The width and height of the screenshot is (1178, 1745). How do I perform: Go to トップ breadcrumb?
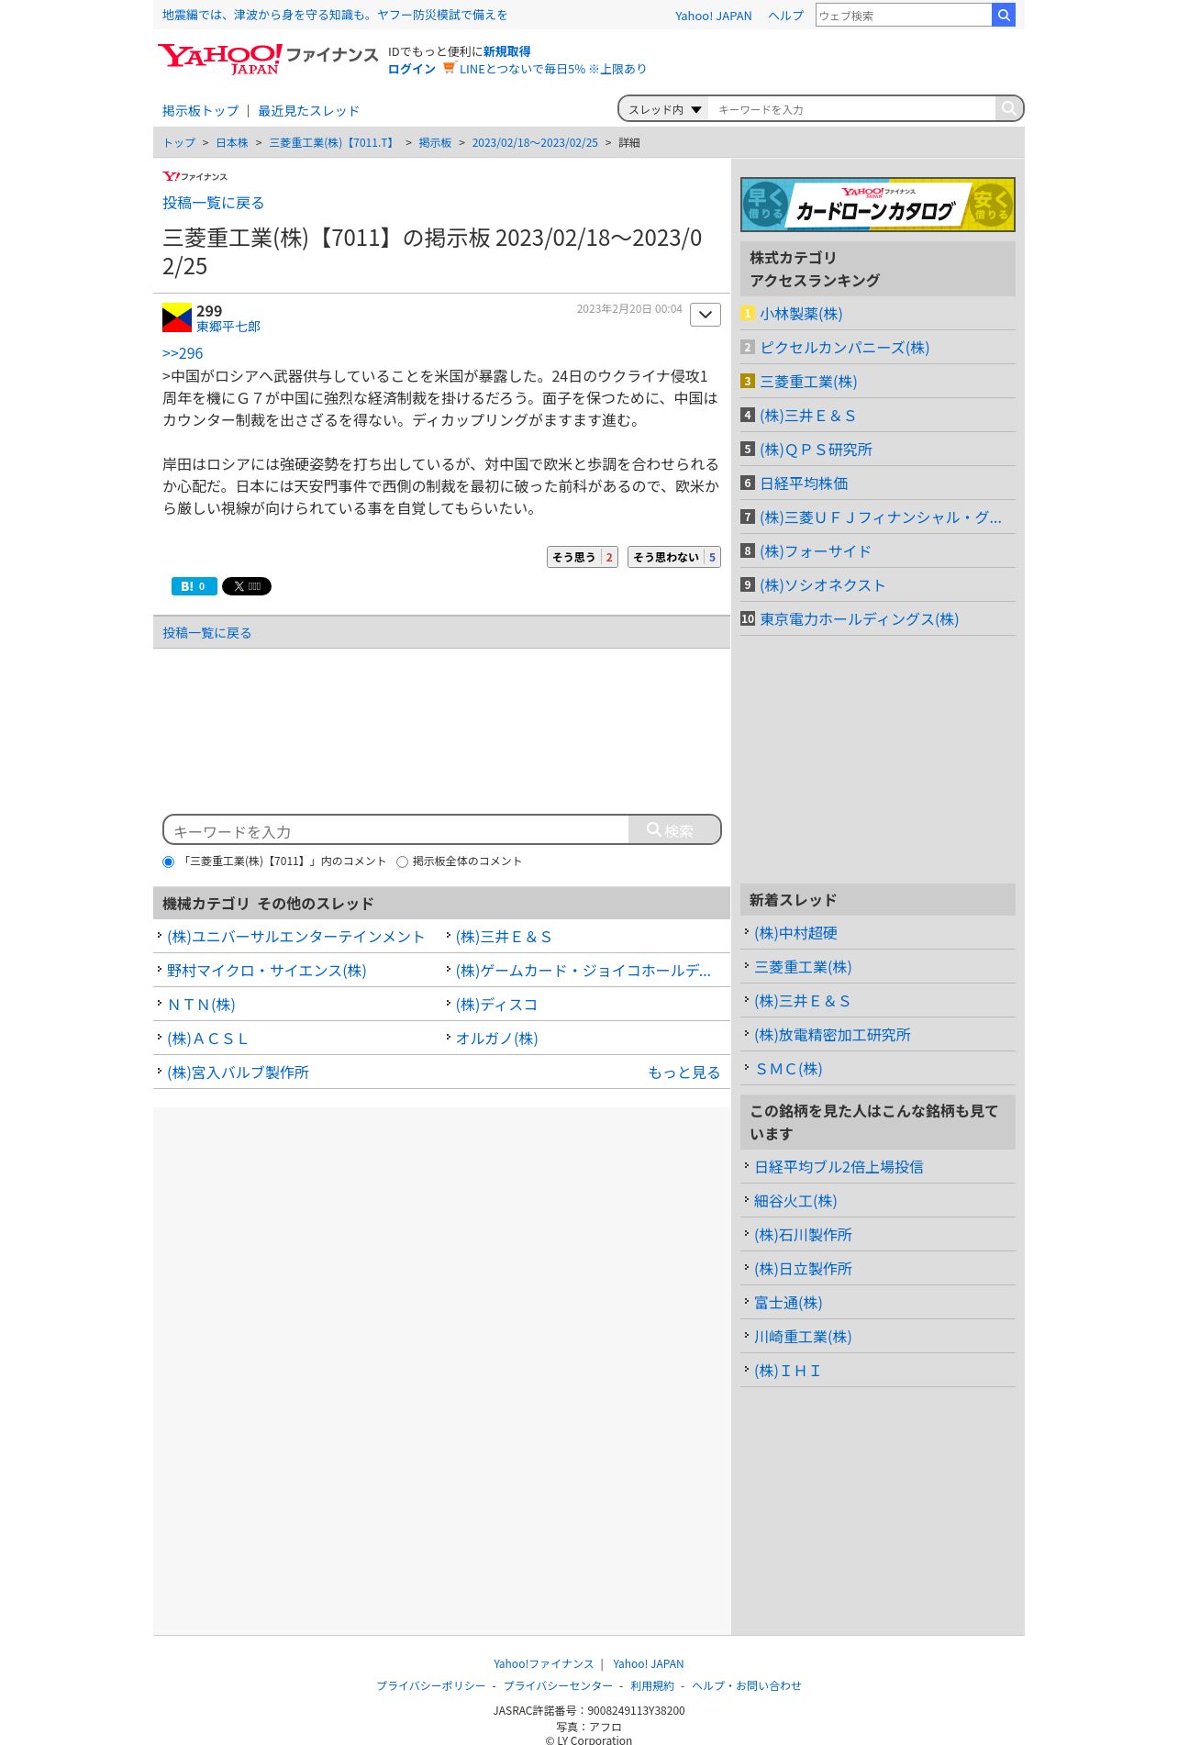point(179,143)
